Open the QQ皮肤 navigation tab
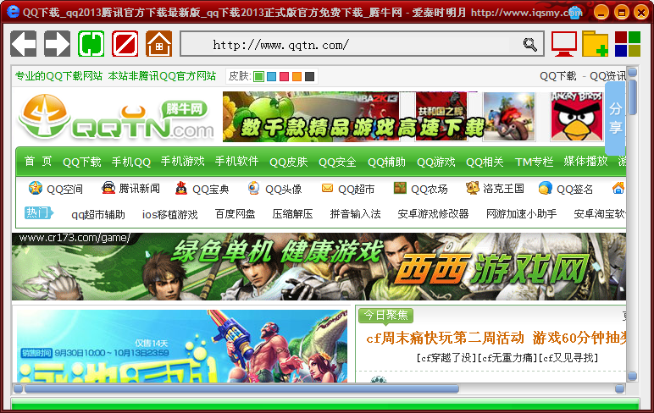The height and width of the screenshot is (413, 654). coord(288,162)
